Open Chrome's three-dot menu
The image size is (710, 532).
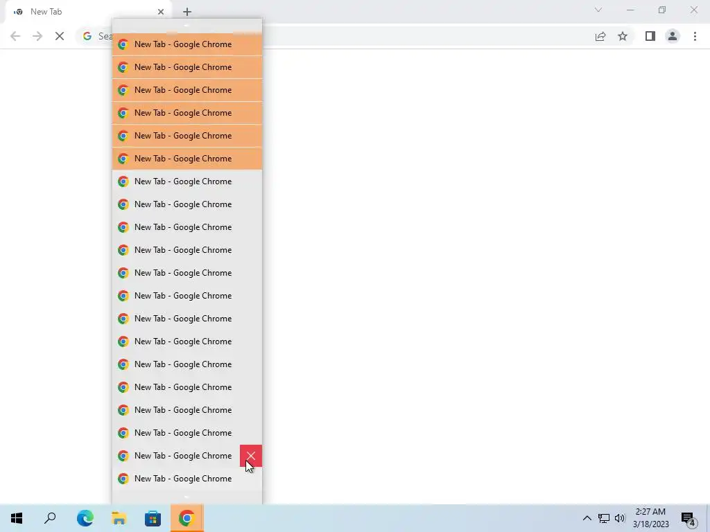pos(695,36)
